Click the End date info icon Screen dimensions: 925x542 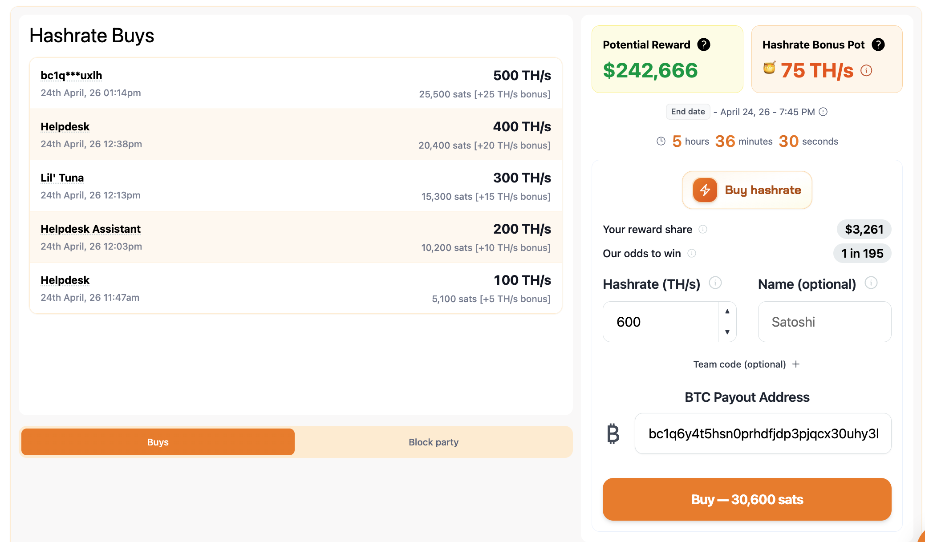point(824,112)
